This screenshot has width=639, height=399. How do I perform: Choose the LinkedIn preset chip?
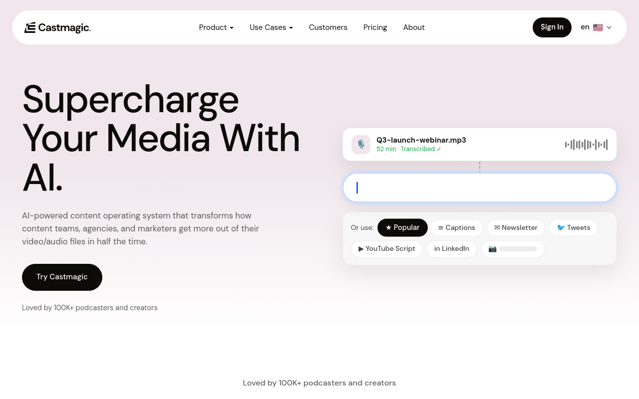point(452,249)
